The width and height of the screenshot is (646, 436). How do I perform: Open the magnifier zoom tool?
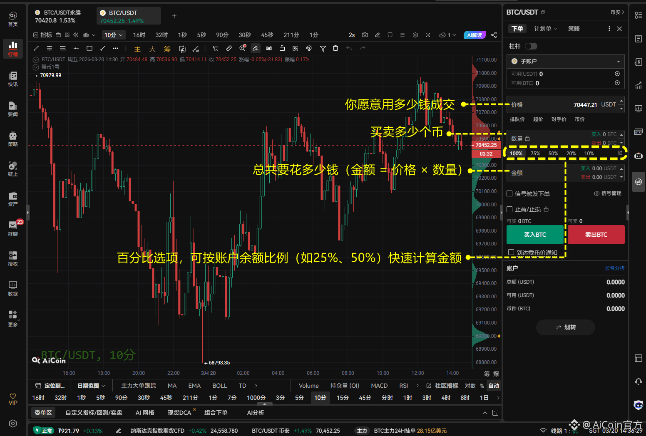point(242,48)
